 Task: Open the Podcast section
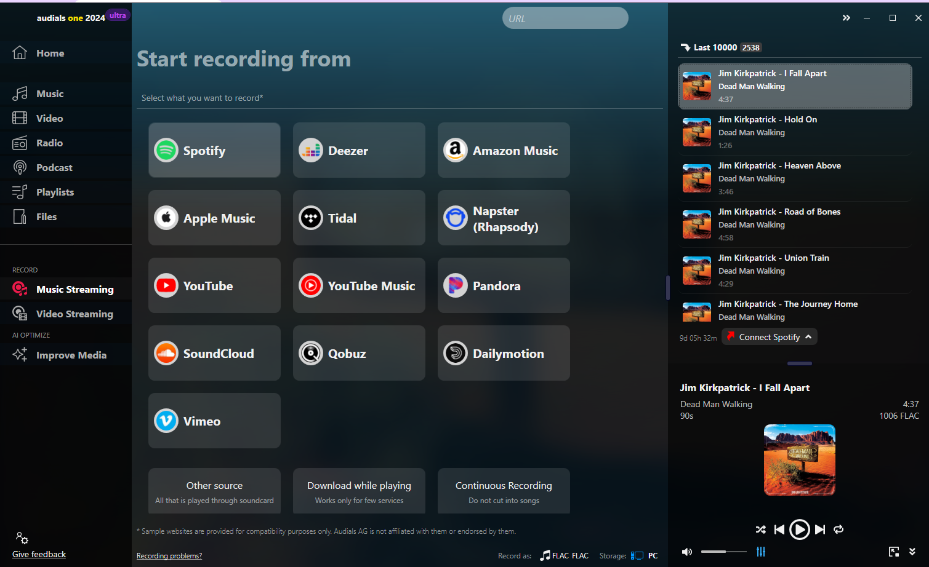65,167
